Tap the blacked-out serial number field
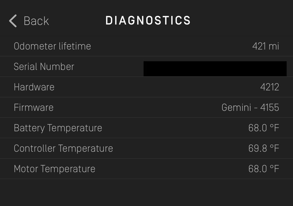293x206 pixels. pyautogui.click(x=215, y=69)
